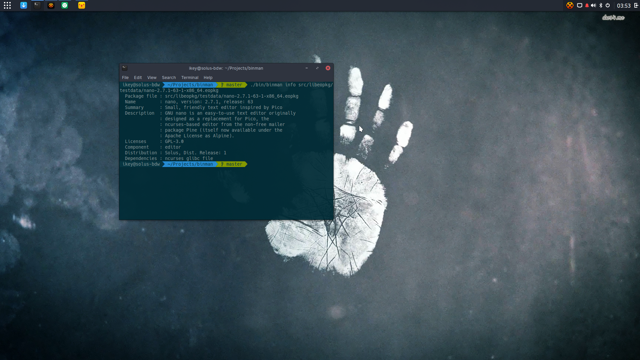Close the terminal window
The width and height of the screenshot is (640, 360).
point(328,68)
